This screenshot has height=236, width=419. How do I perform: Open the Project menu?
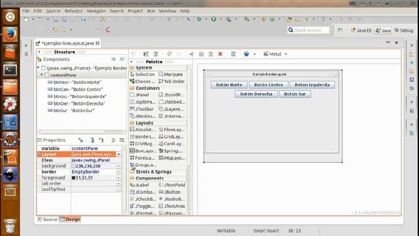coord(136,11)
